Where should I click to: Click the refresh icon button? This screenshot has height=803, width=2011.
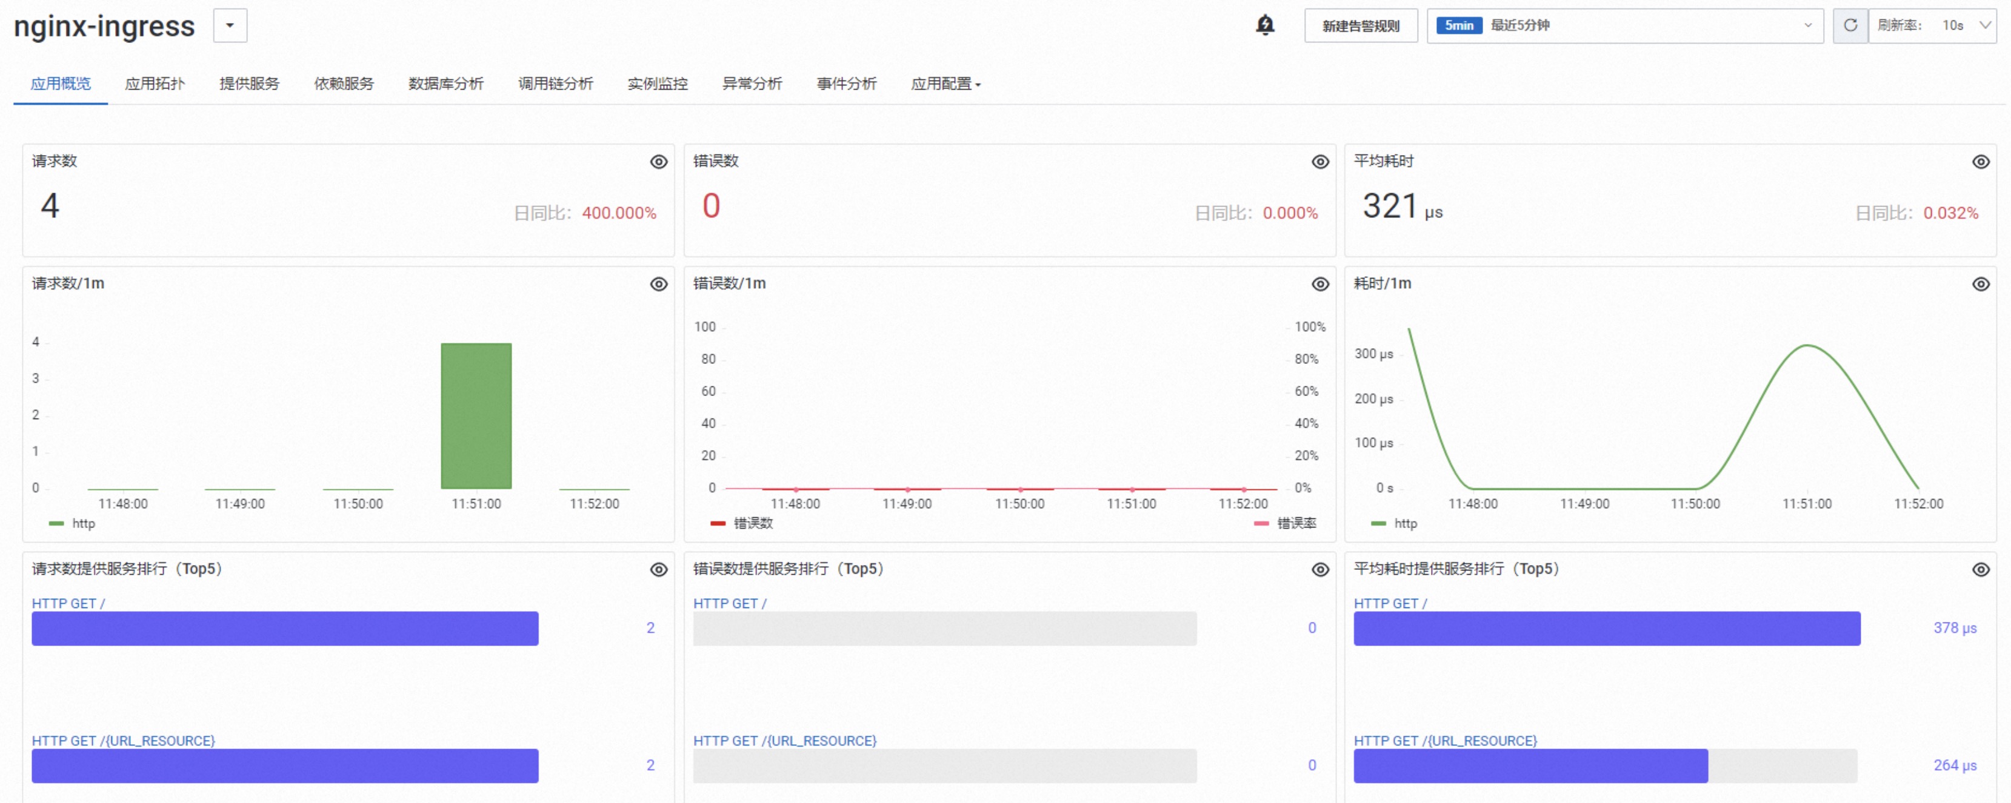point(1850,26)
